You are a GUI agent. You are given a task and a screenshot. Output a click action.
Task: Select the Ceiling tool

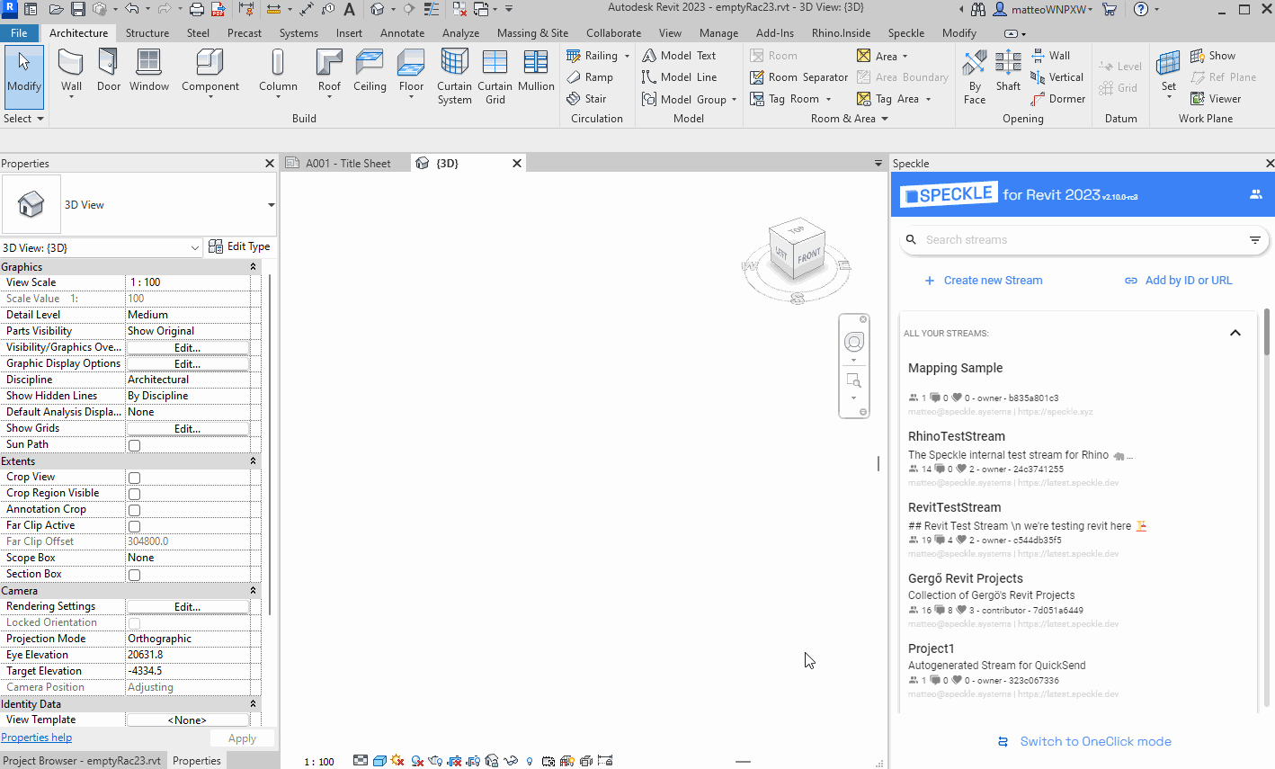click(369, 71)
